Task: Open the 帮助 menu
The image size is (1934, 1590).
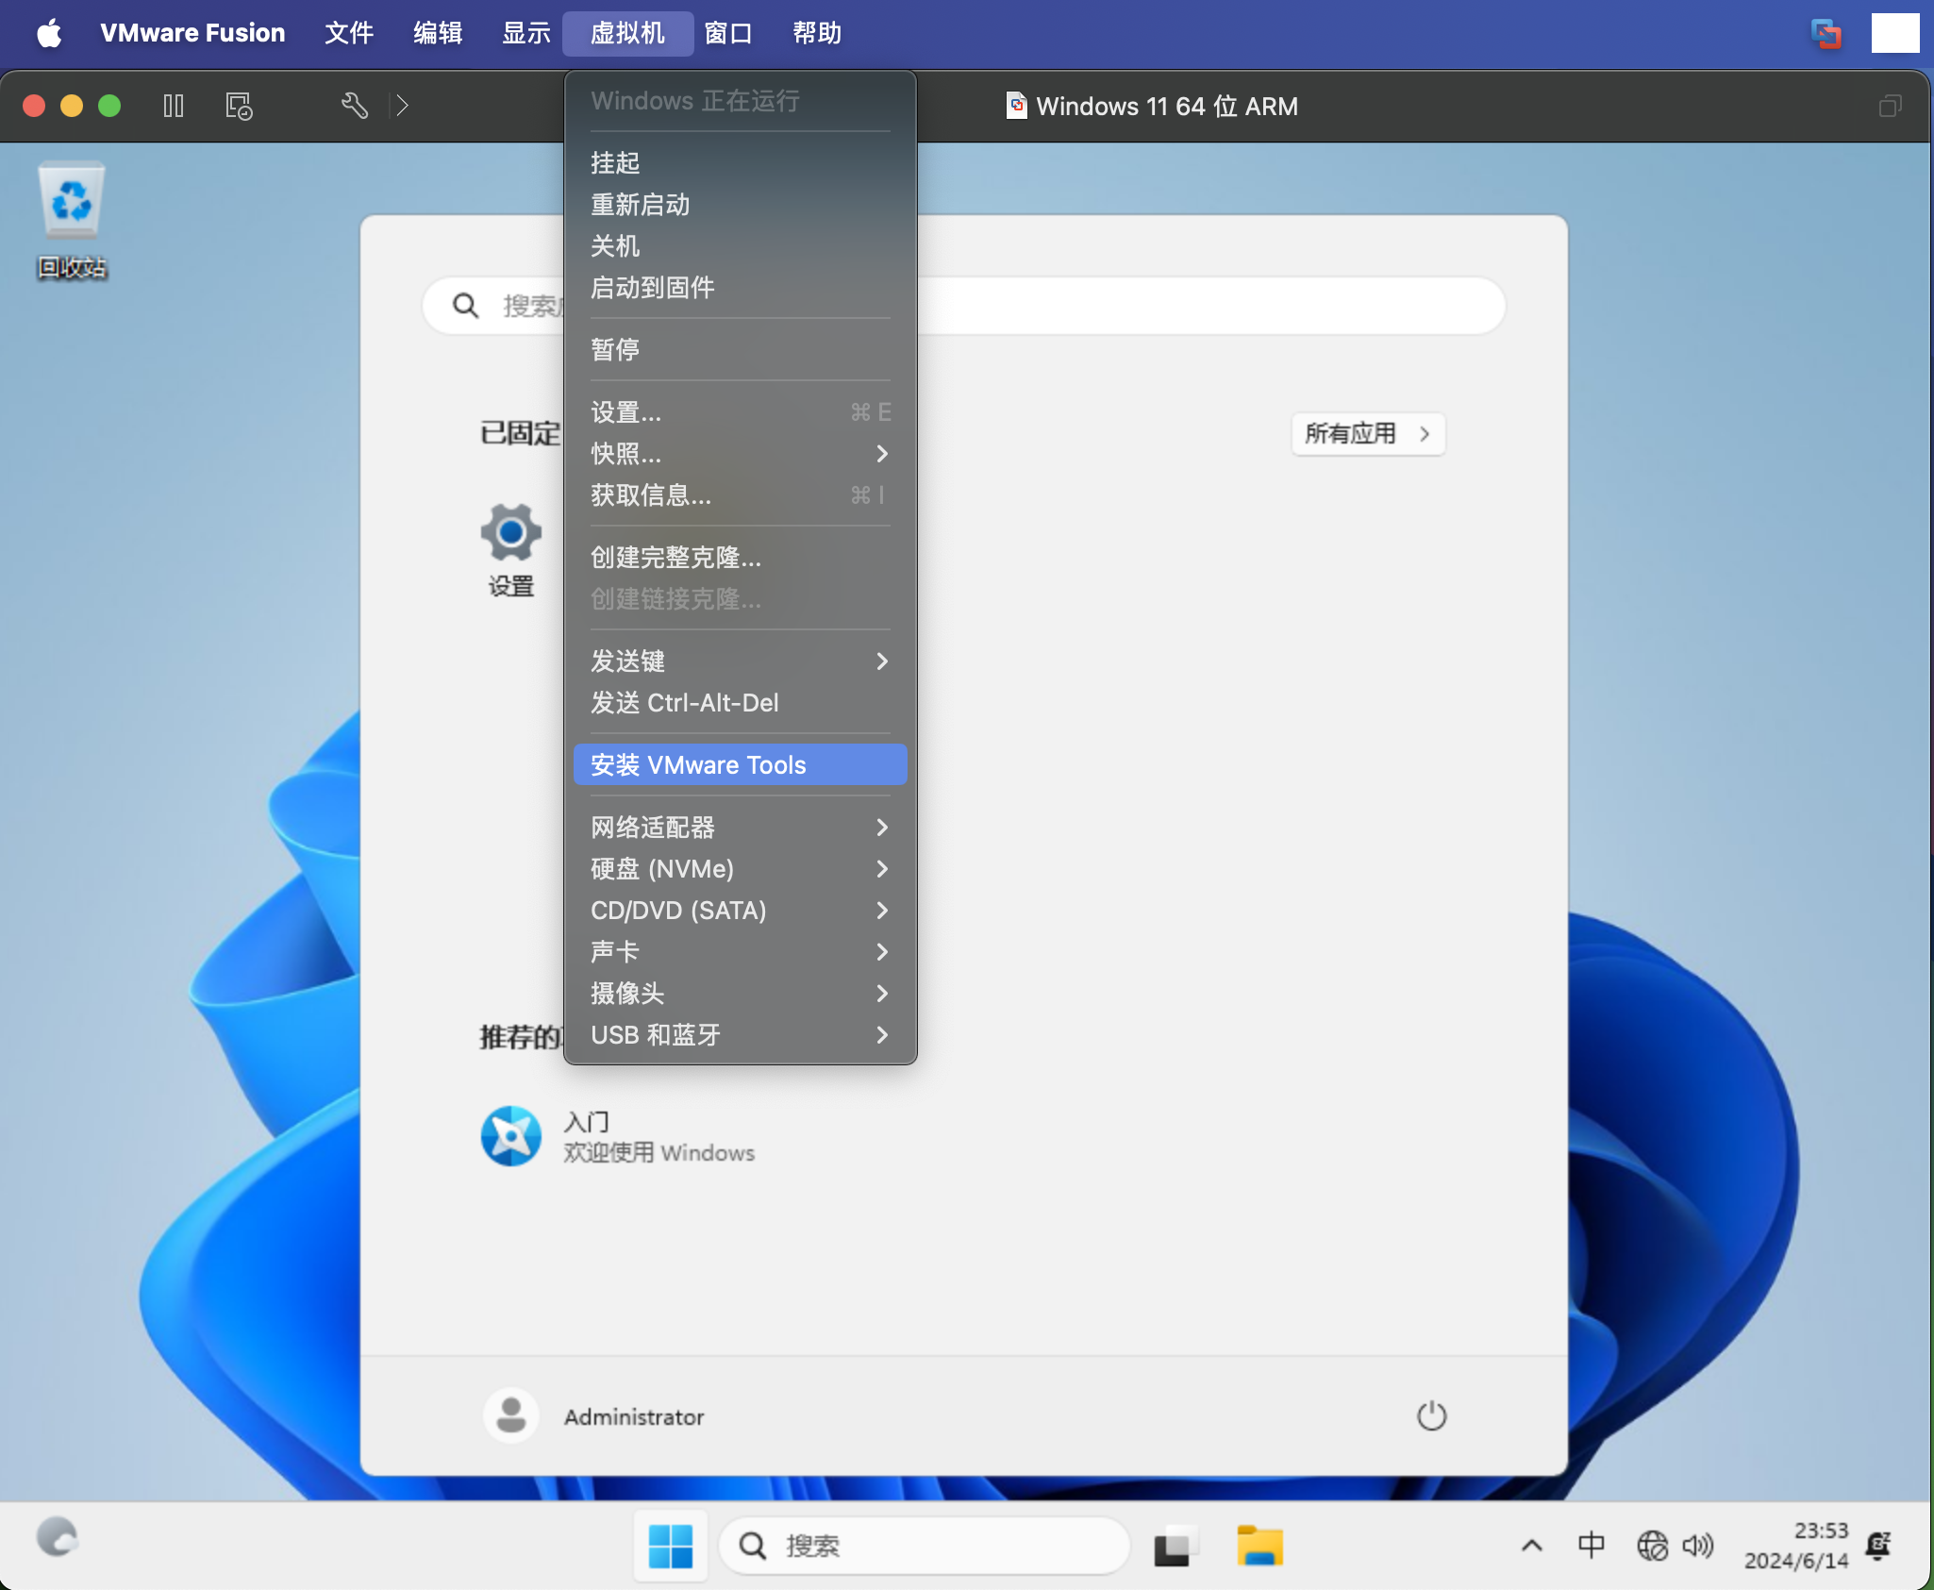Action: [x=817, y=33]
